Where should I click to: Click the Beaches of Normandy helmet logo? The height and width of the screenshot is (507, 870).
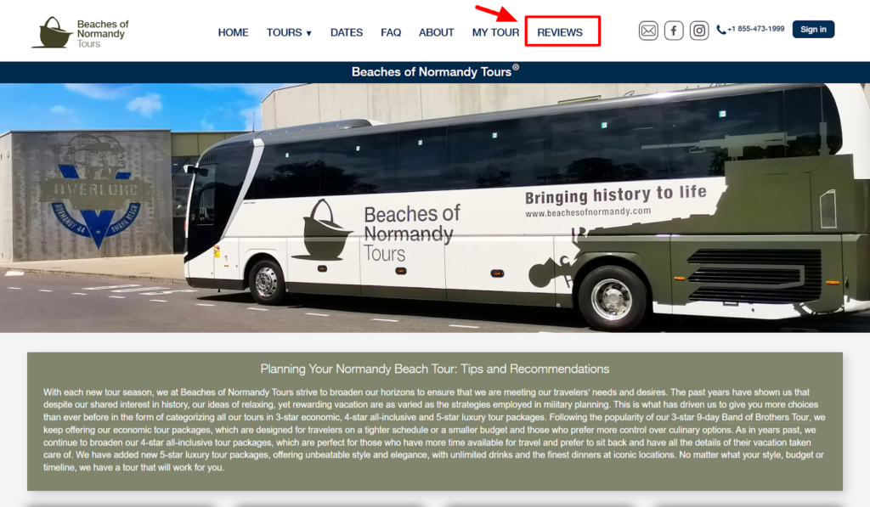(x=52, y=32)
